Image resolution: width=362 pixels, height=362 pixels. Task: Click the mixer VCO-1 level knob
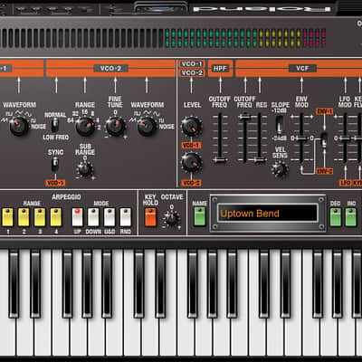tap(191, 127)
